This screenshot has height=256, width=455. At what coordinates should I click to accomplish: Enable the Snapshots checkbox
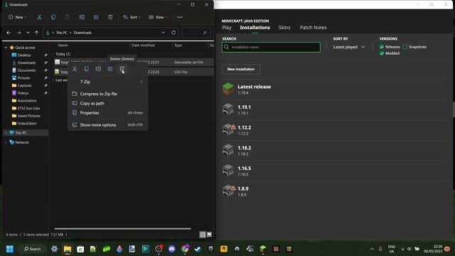(x=405, y=47)
